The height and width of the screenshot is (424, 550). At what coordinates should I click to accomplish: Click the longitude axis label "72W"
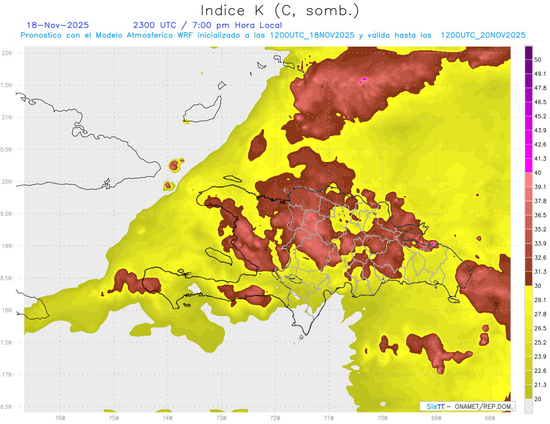[x=275, y=418]
